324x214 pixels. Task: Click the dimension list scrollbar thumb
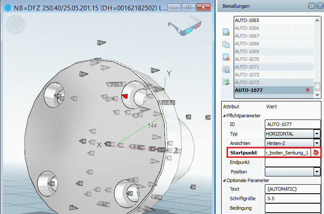(x=317, y=86)
